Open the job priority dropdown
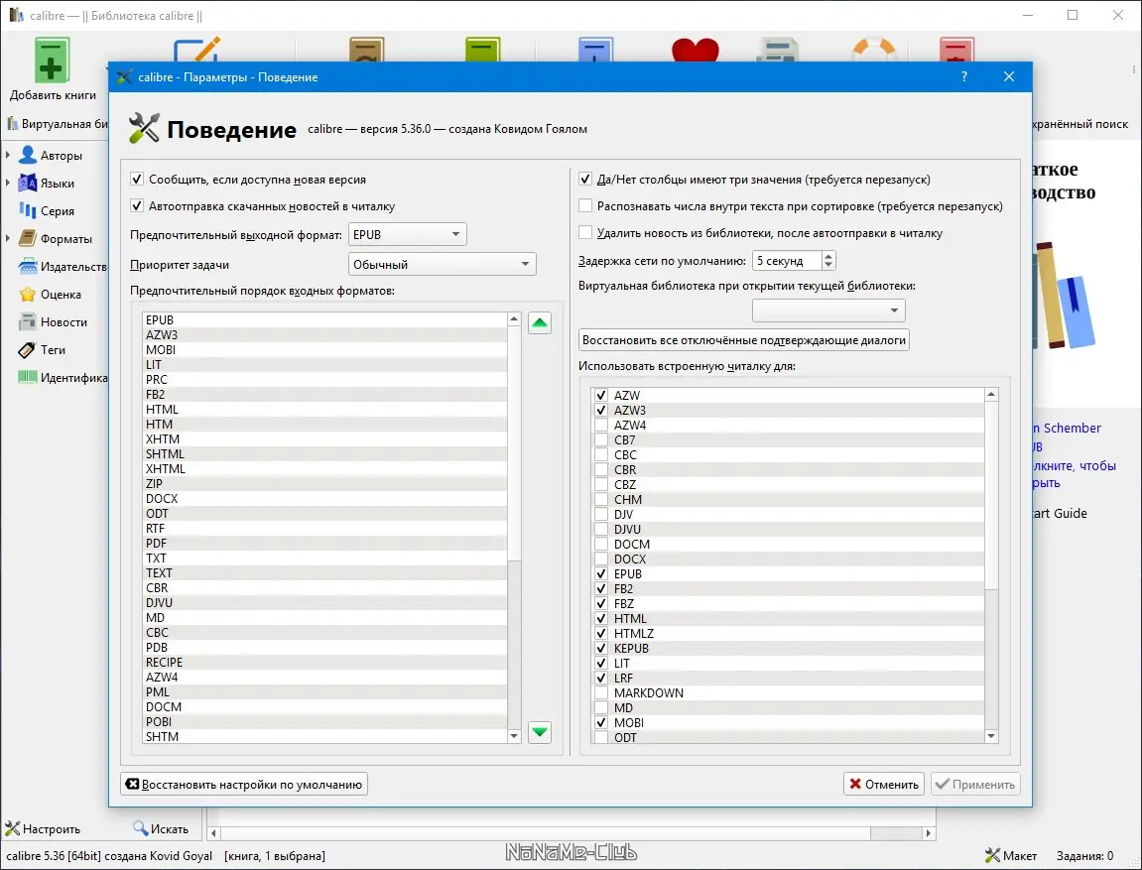The height and width of the screenshot is (870, 1142). pos(443,264)
